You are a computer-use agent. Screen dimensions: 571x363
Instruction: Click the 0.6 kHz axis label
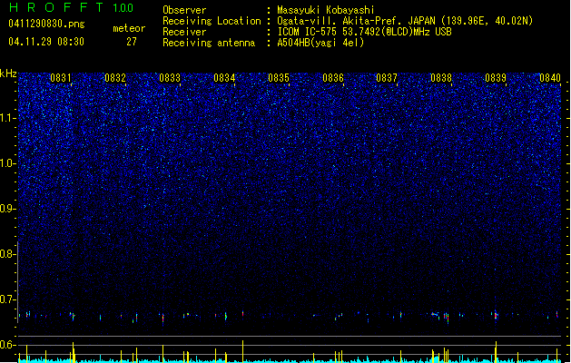[x=8, y=345]
